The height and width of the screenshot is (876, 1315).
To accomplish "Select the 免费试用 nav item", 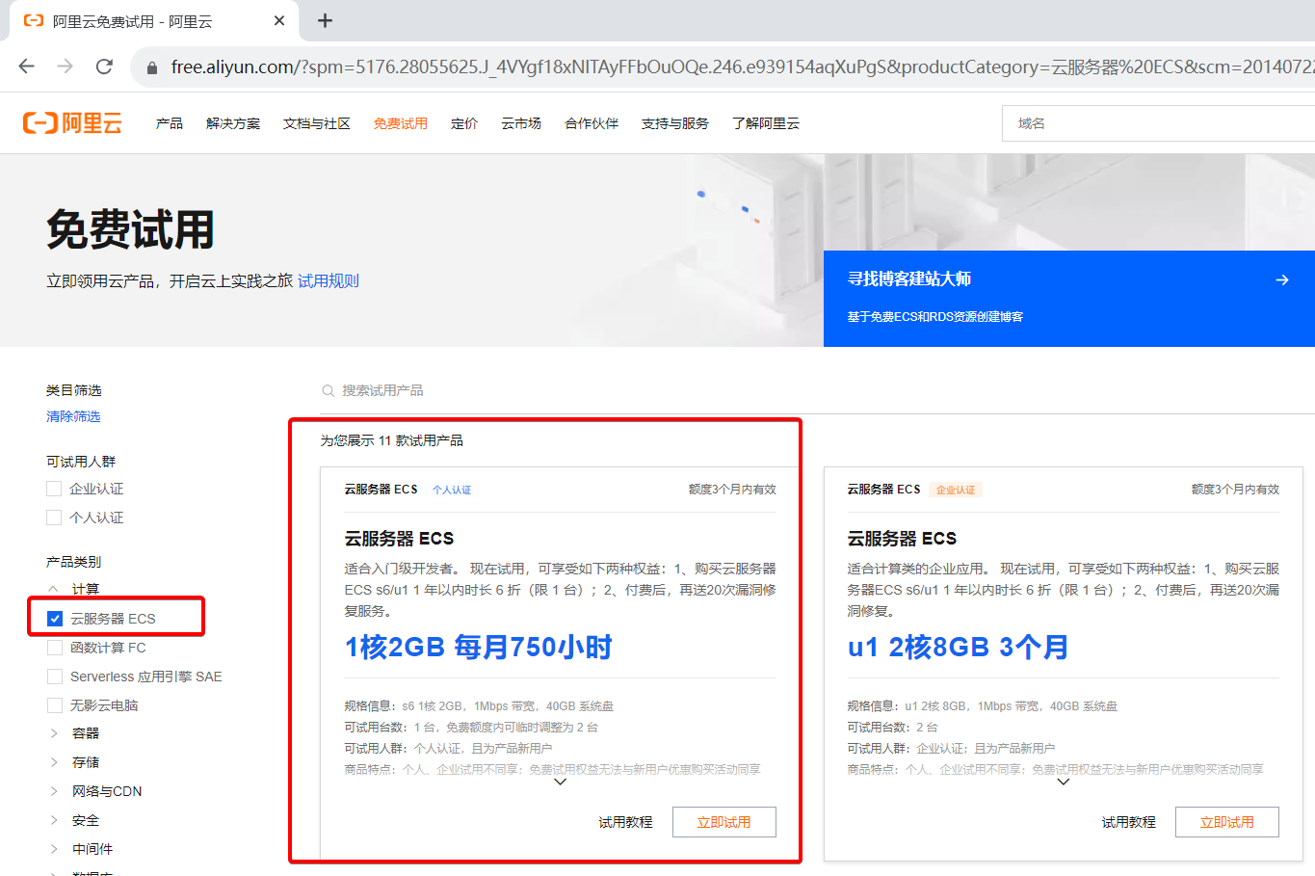I will click(x=401, y=123).
